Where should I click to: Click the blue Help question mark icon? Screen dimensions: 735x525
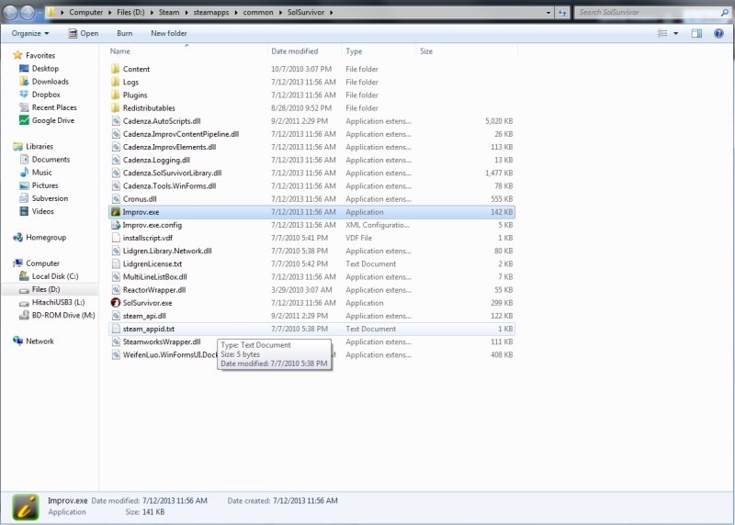pyautogui.click(x=718, y=33)
